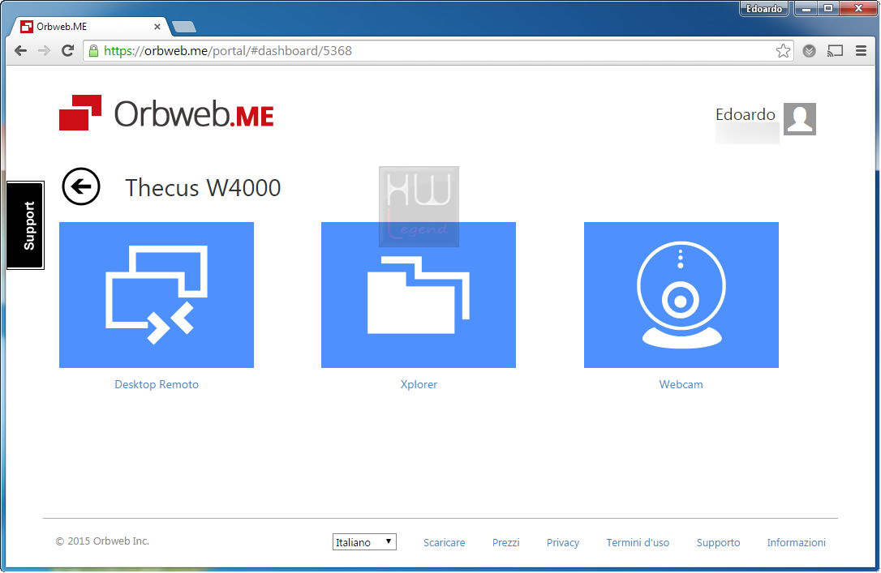
Task: Open the vertical Support side tab
Action: click(x=25, y=225)
